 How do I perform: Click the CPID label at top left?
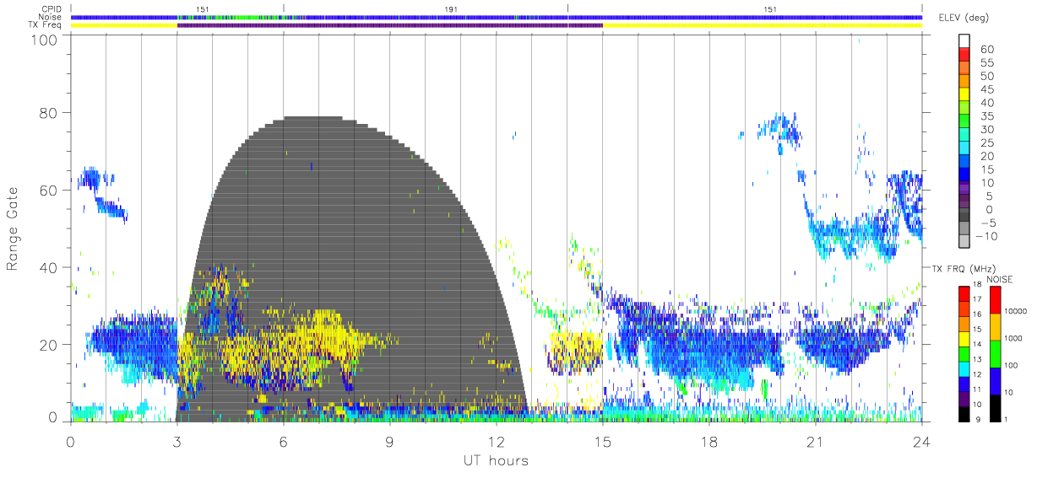[50, 8]
